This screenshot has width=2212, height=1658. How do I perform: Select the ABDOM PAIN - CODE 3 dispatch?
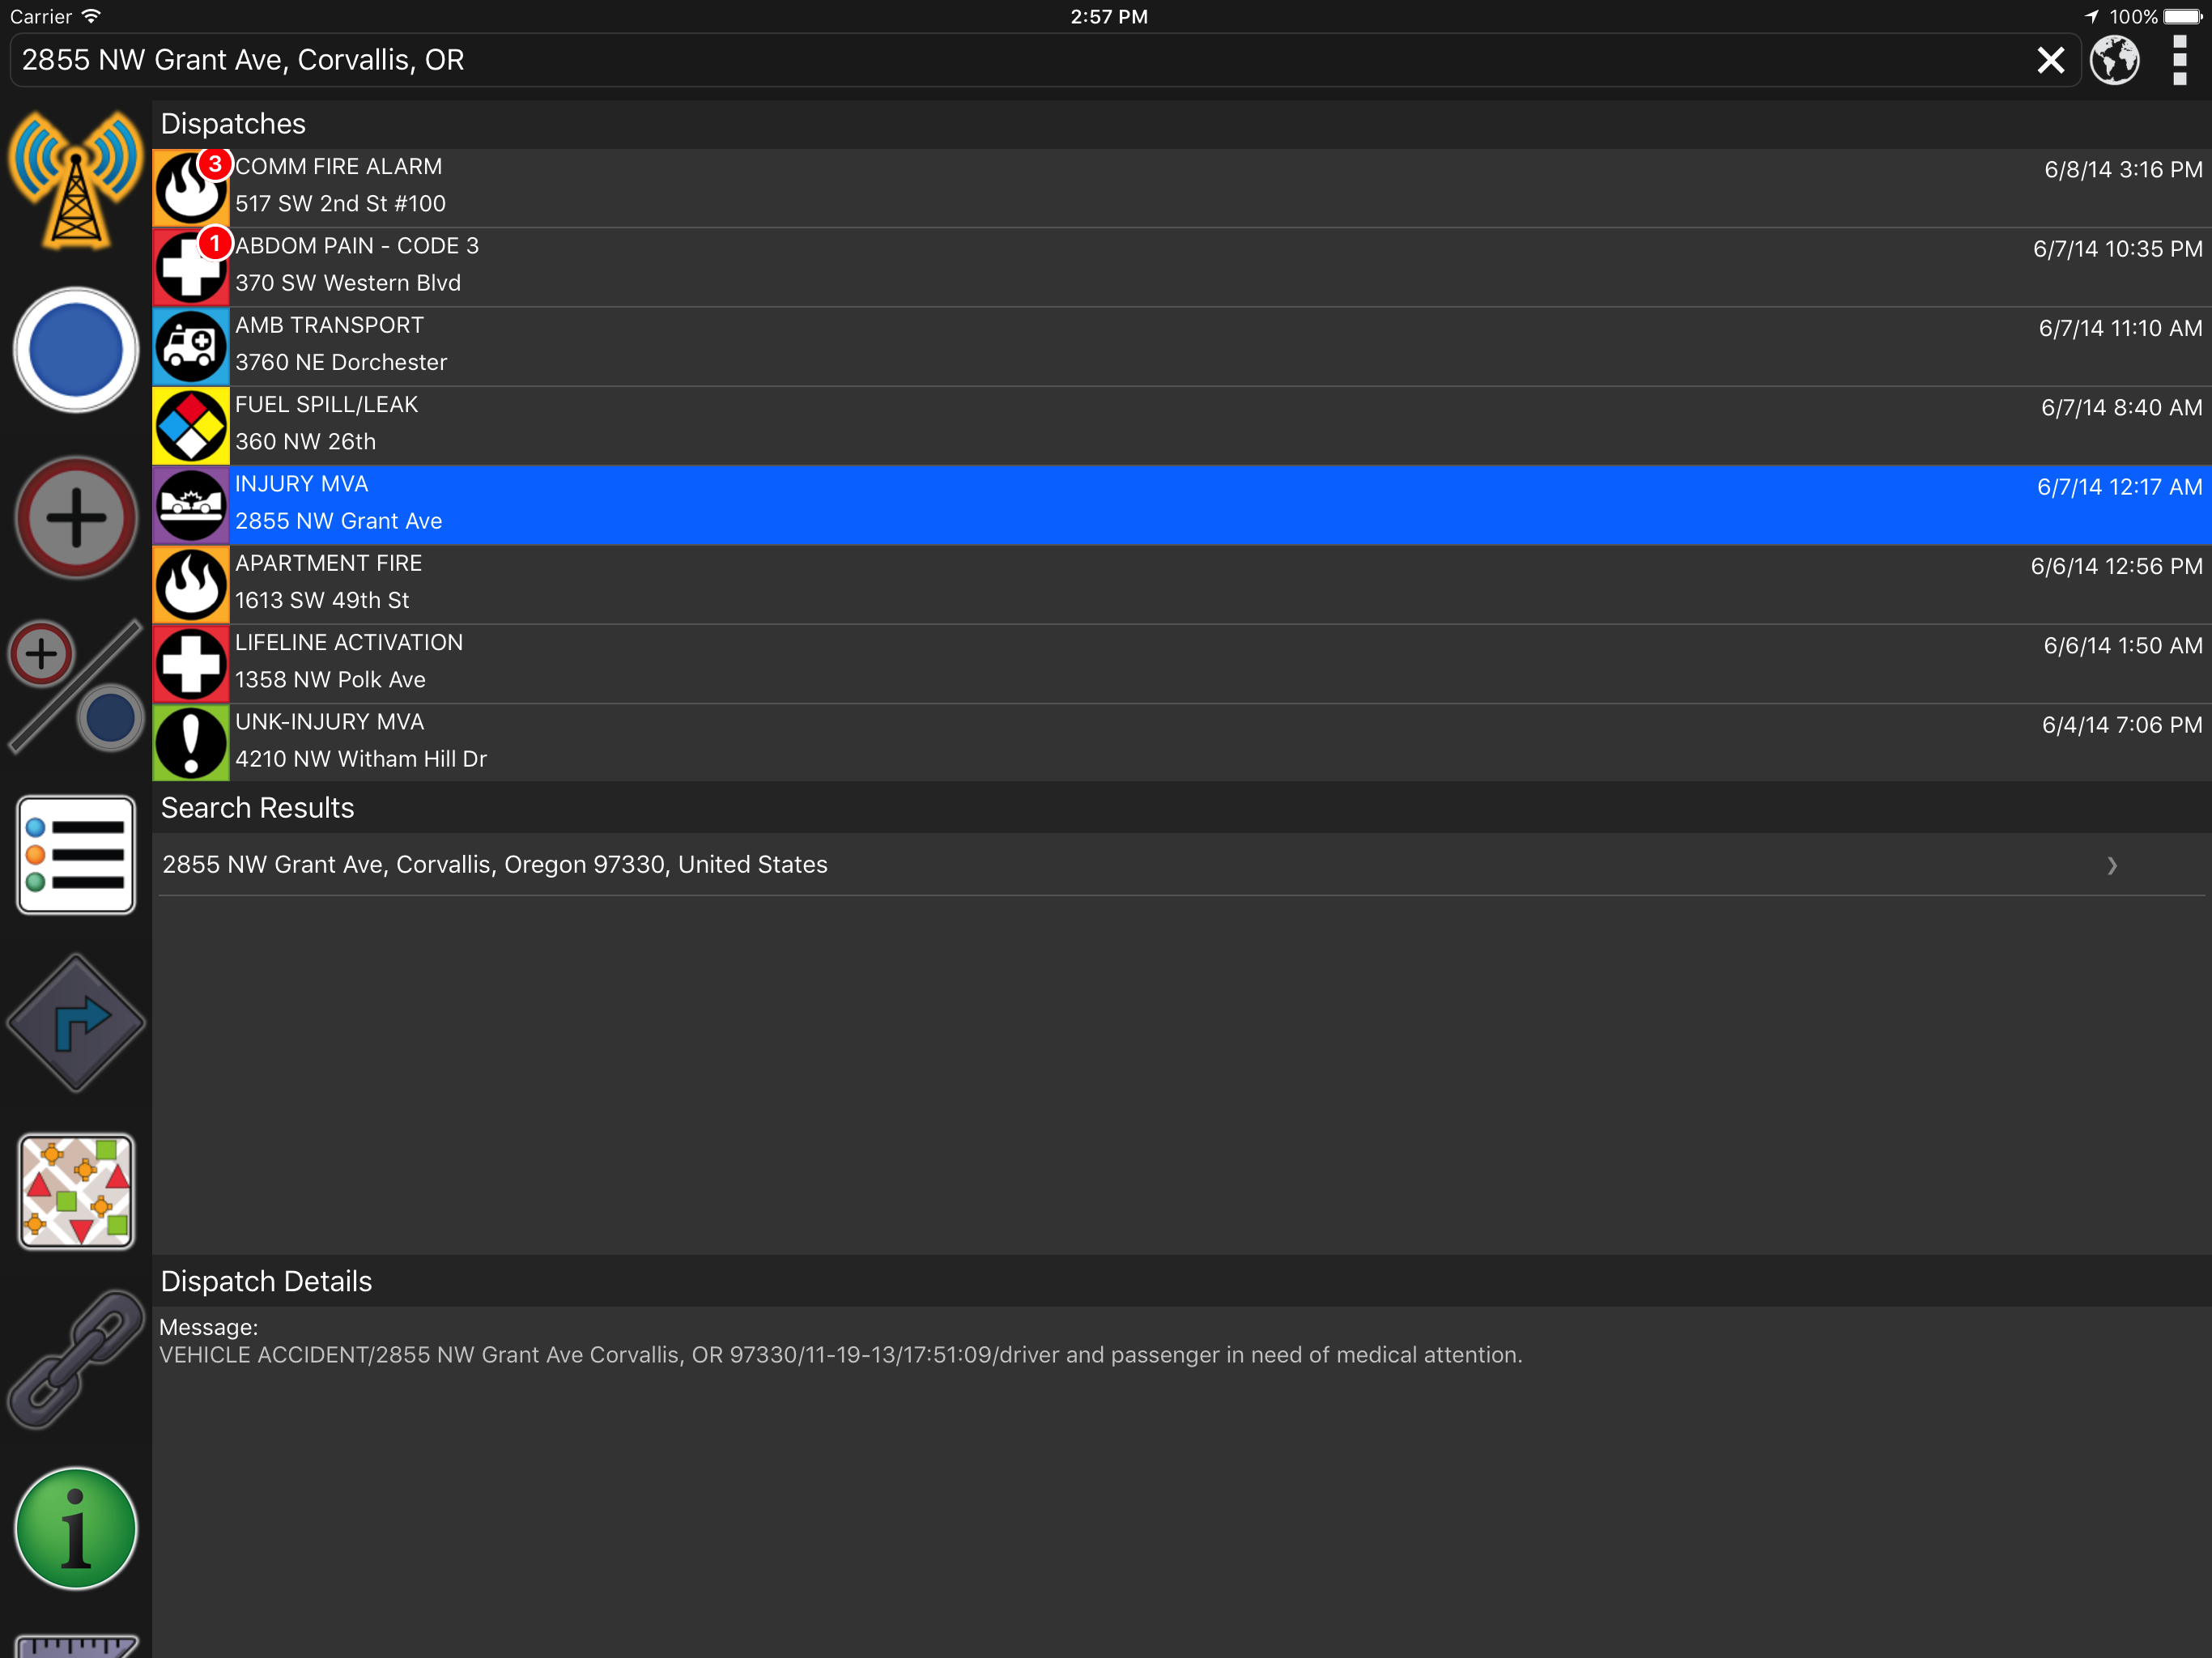tap(1181, 267)
